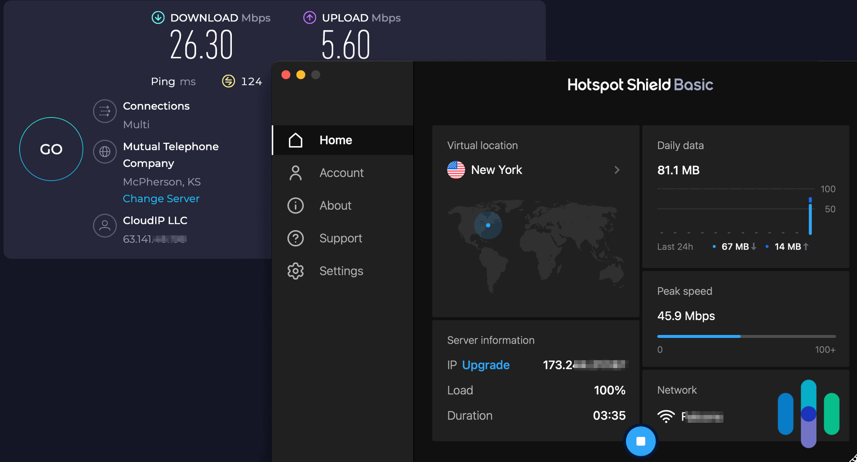
Task: Open Support via question mark icon
Action: pyautogui.click(x=296, y=238)
